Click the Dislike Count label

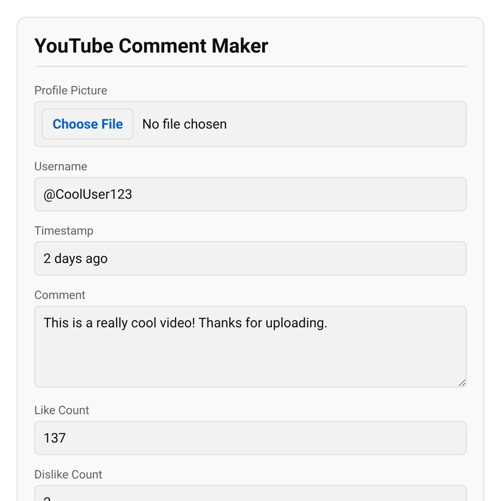[68, 474]
